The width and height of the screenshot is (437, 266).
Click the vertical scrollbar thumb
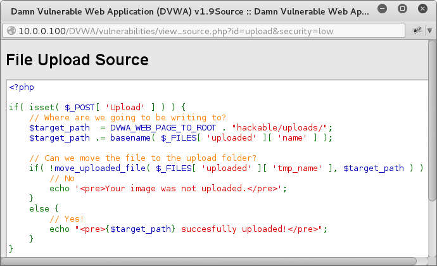click(432, 120)
